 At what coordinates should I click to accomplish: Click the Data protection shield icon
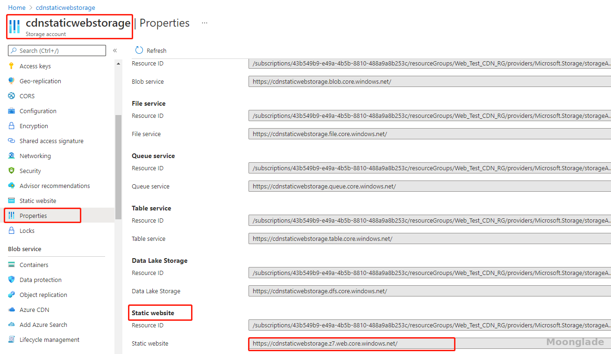[12, 280]
